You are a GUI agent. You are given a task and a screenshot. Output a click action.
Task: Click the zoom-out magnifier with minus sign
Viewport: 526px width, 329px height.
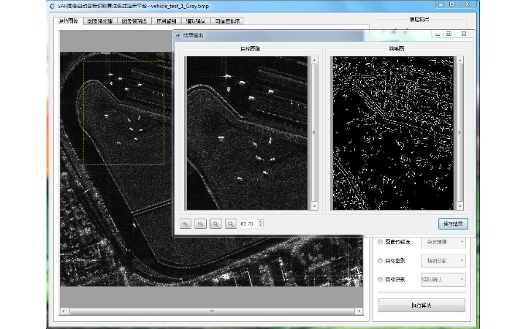coord(200,224)
